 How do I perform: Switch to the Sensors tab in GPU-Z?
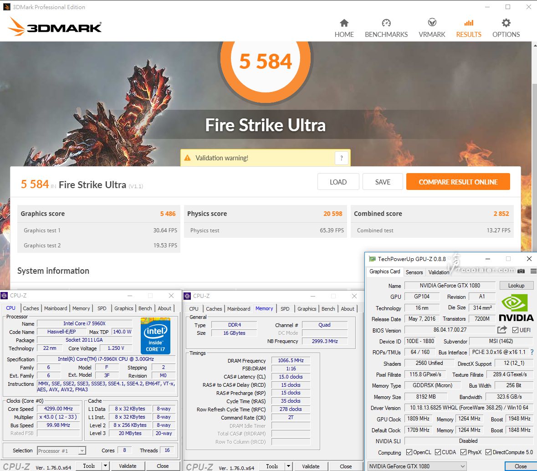414,272
